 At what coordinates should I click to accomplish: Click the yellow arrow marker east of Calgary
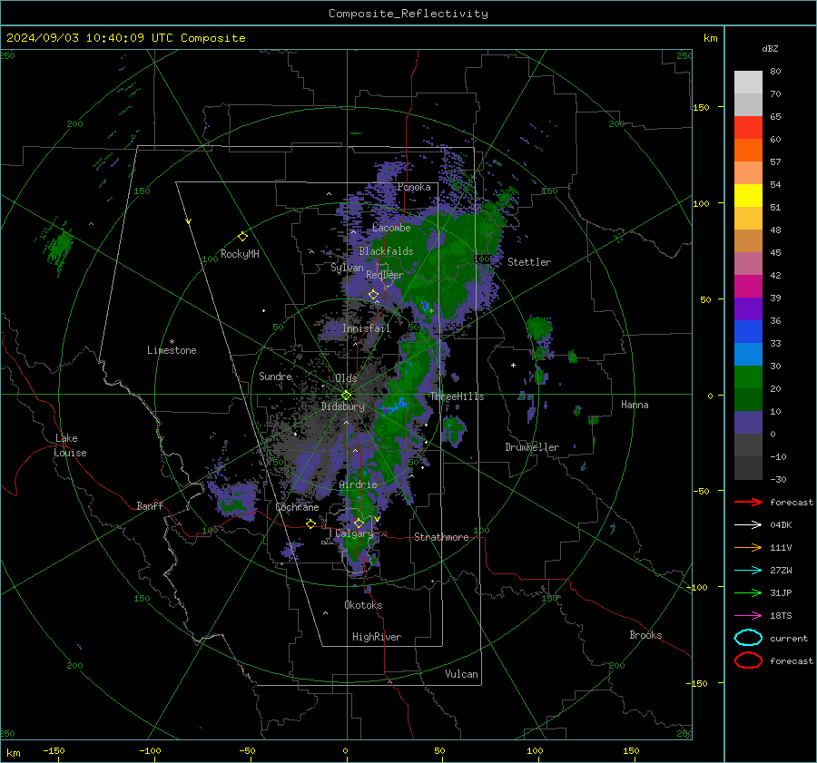click(x=377, y=519)
